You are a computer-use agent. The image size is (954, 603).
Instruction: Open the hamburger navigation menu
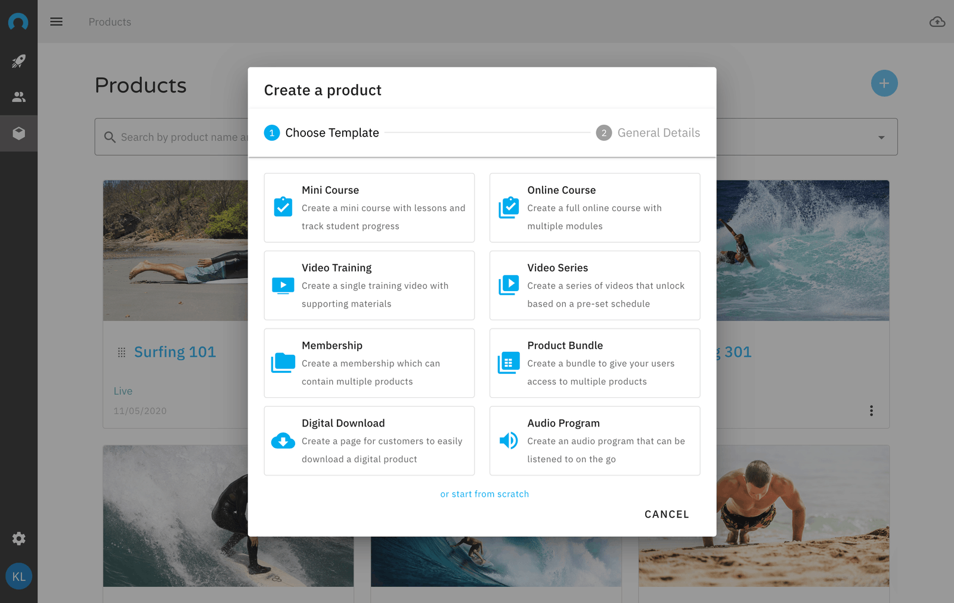coord(57,21)
